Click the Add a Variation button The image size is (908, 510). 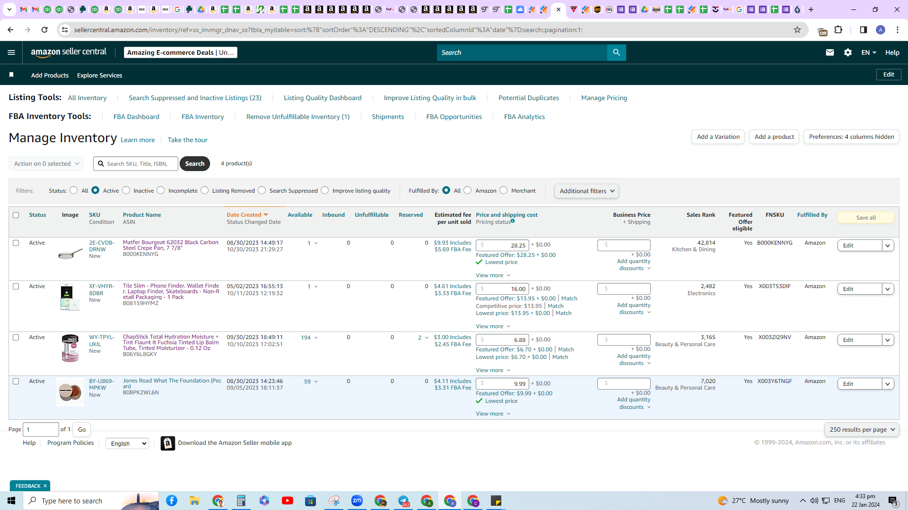718,137
